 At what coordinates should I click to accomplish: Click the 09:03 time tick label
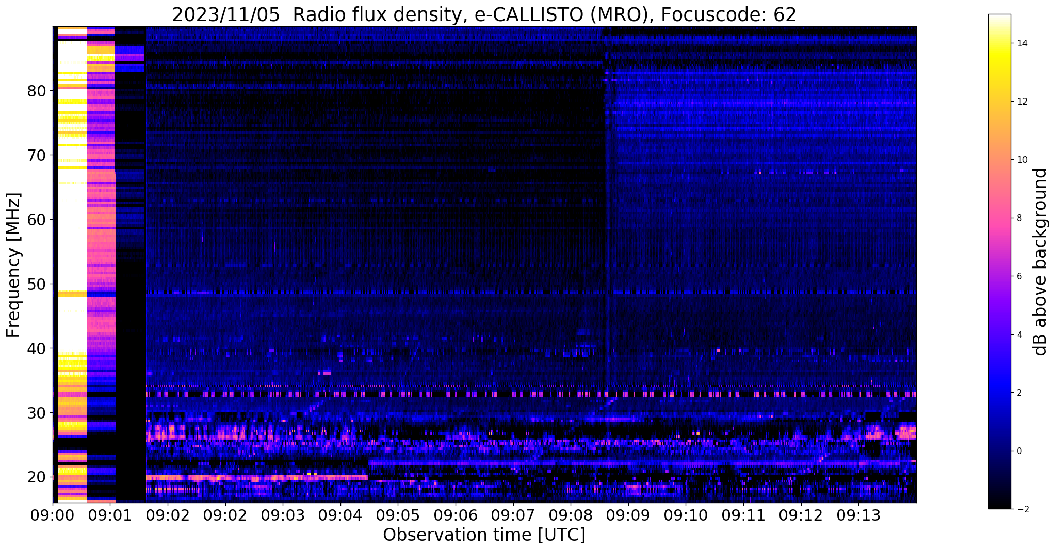tap(283, 515)
